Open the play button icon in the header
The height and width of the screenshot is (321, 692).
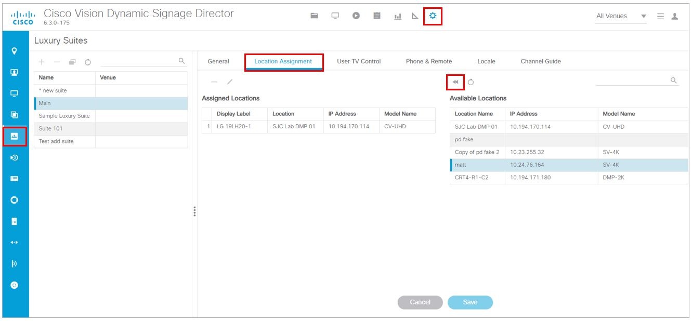(x=356, y=16)
